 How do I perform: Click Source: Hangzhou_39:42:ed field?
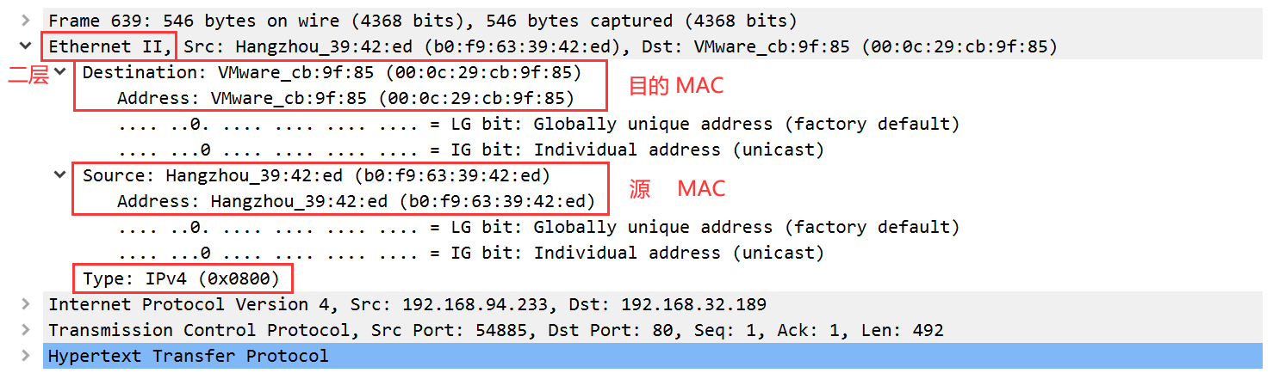[316, 175]
